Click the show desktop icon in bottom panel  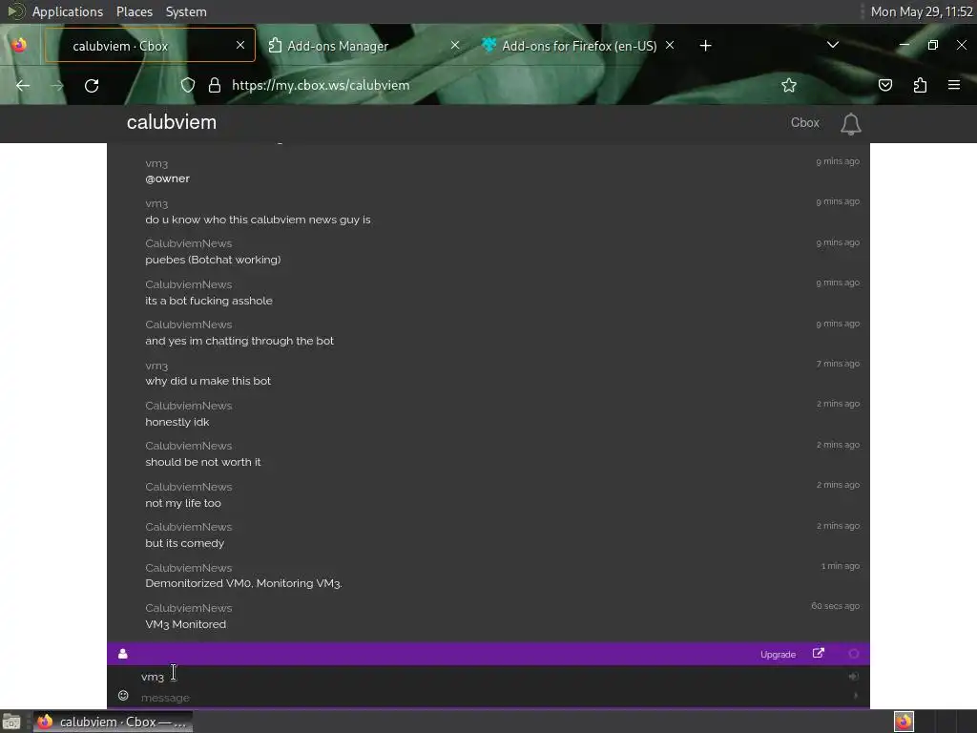pos(11,722)
